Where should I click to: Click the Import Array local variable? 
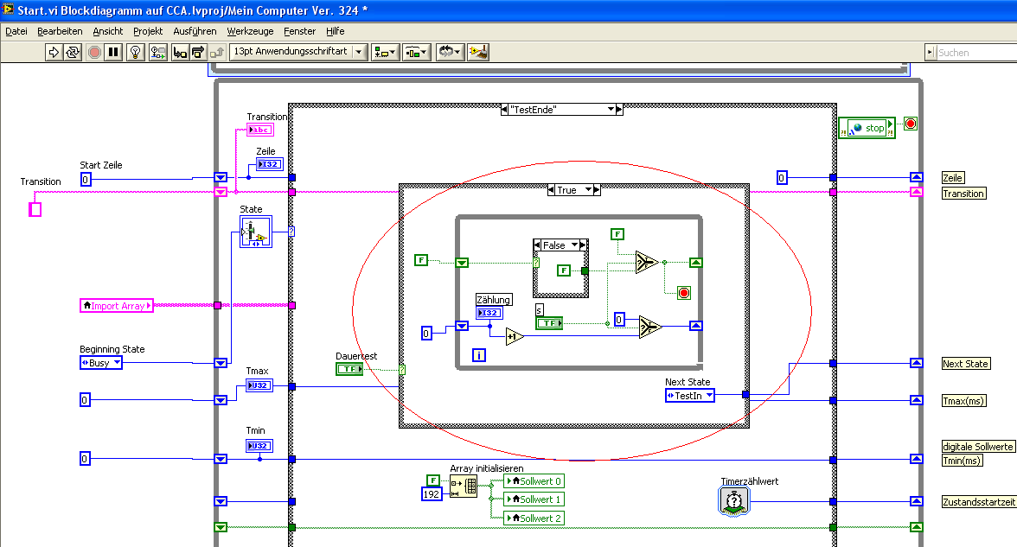click(x=116, y=305)
